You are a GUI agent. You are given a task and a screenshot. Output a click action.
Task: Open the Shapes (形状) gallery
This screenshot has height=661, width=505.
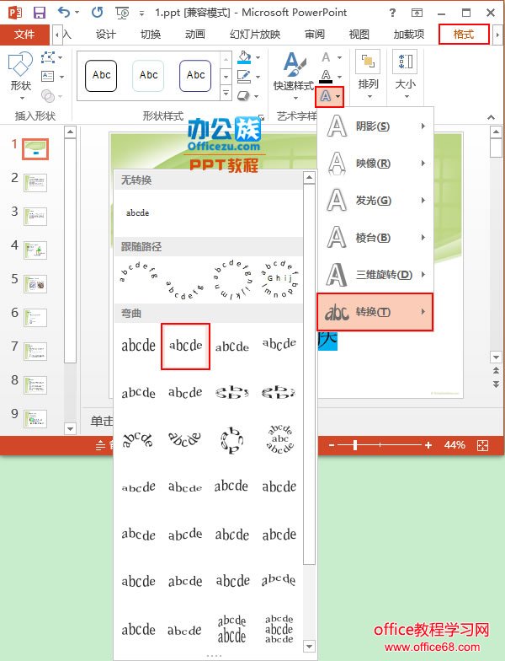[x=20, y=76]
